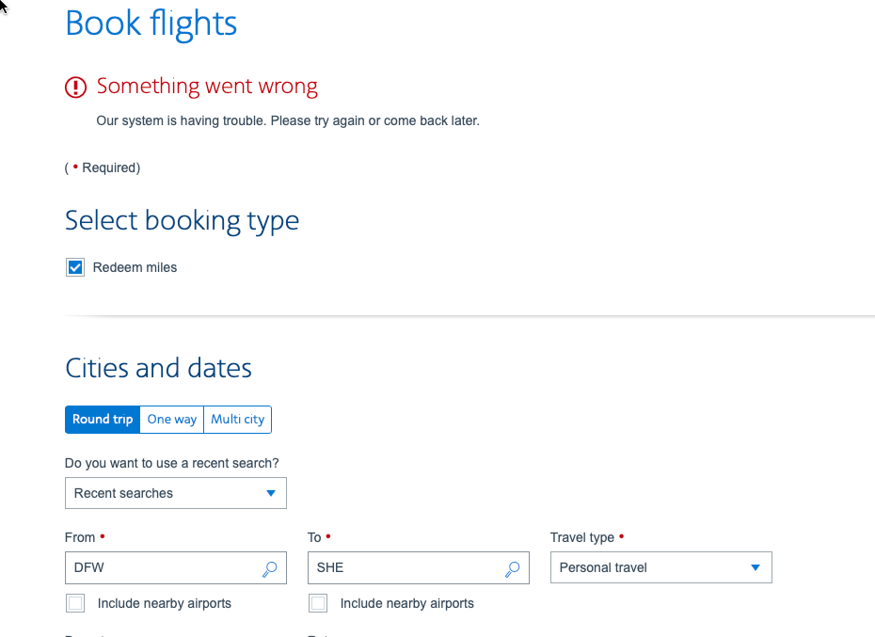
Task: Open the Recent searches dropdown
Action: [175, 493]
